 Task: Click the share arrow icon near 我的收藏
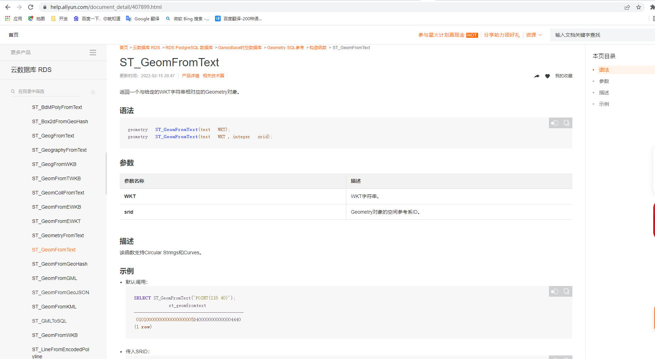tap(537, 76)
